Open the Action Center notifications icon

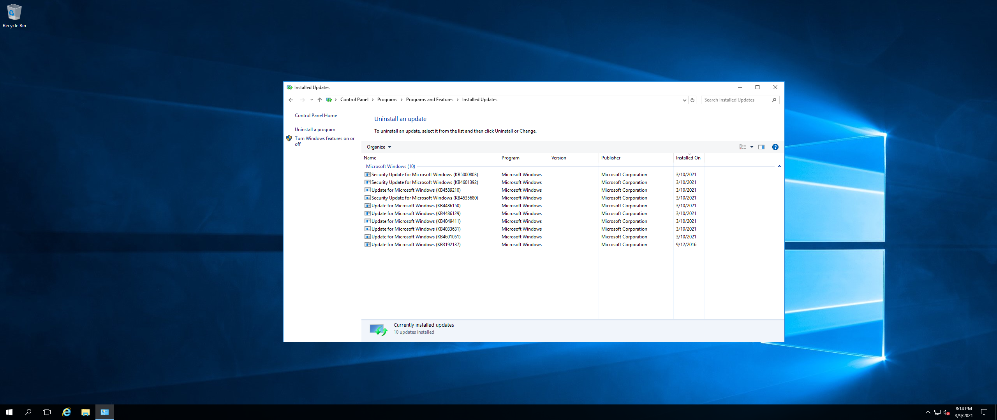point(984,412)
